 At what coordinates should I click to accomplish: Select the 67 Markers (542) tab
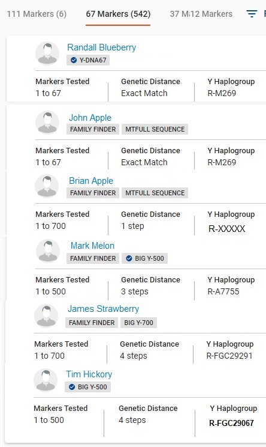[x=118, y=14]
